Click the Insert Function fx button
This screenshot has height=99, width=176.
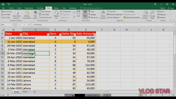pos(29,24)
